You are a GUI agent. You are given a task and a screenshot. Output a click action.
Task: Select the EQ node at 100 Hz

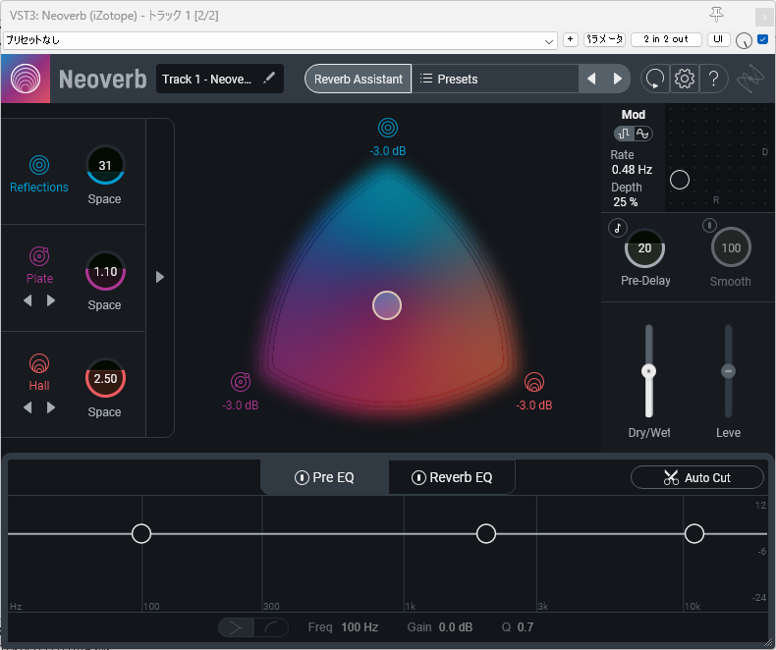pos(141,534)
